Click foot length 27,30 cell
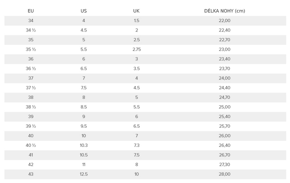This screenshot has width=290, height=183. [224, 165]
